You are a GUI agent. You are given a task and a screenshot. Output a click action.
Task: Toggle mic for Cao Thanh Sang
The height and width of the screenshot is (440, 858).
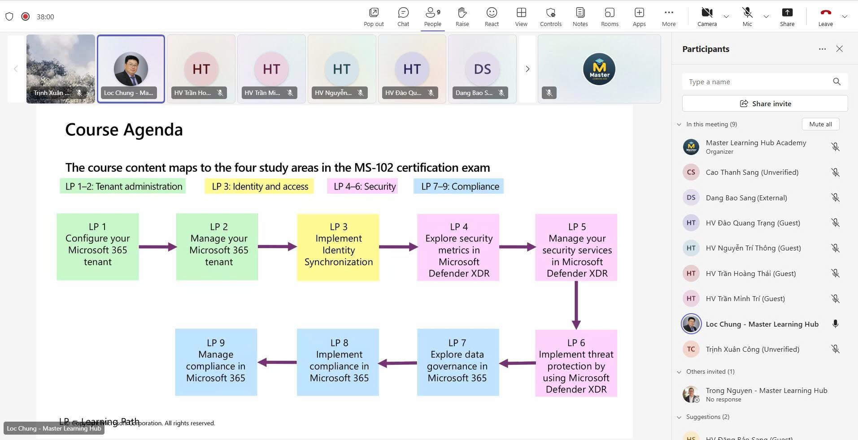pyautogui.click(x=835, y=172)
